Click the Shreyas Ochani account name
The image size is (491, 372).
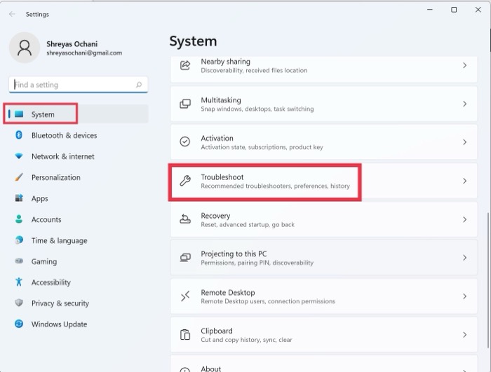click(72, 44)
